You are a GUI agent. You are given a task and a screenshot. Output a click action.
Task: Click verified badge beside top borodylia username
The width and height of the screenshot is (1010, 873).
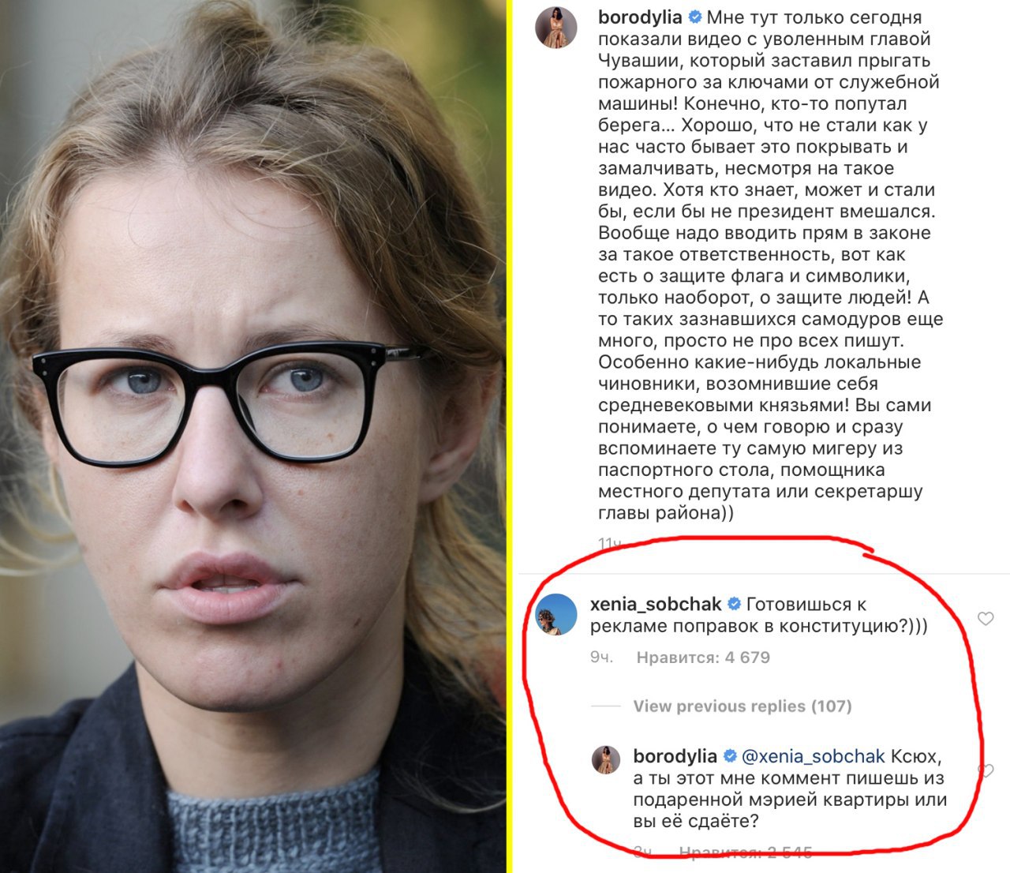click(x=695, y=17)
